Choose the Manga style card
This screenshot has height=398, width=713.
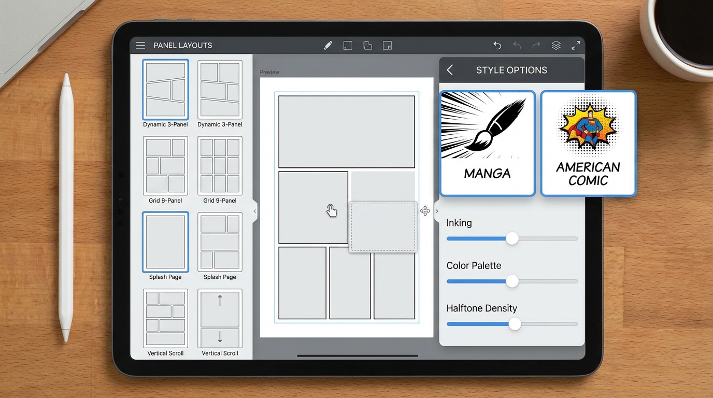(x=487, y=144)
